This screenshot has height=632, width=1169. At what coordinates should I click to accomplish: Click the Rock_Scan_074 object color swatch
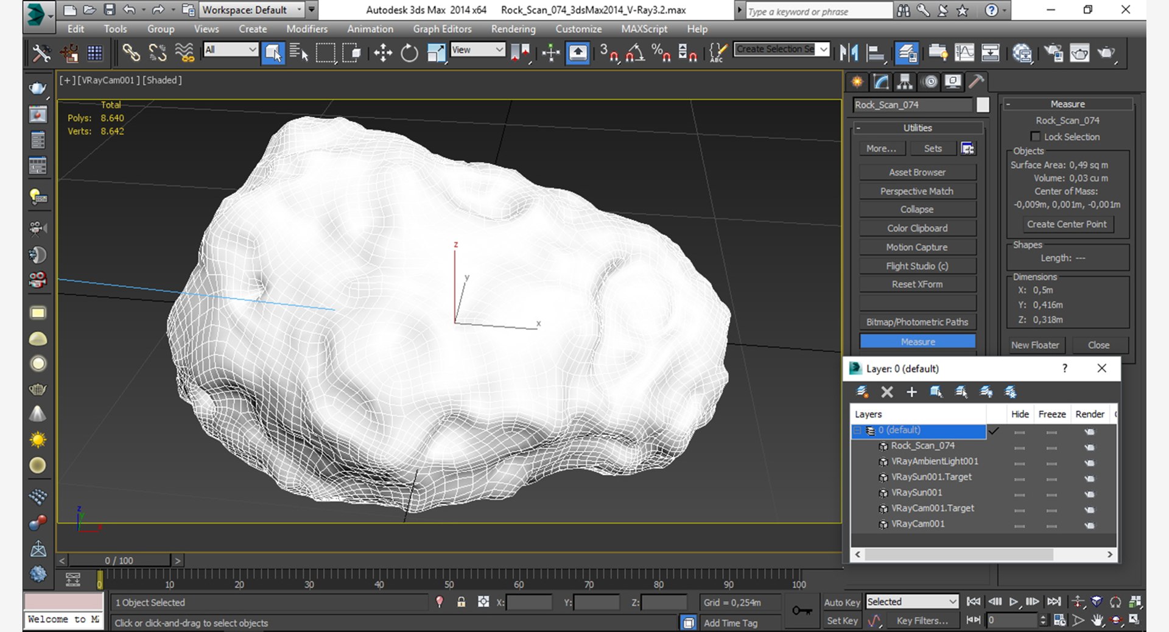tap(983, 105)
